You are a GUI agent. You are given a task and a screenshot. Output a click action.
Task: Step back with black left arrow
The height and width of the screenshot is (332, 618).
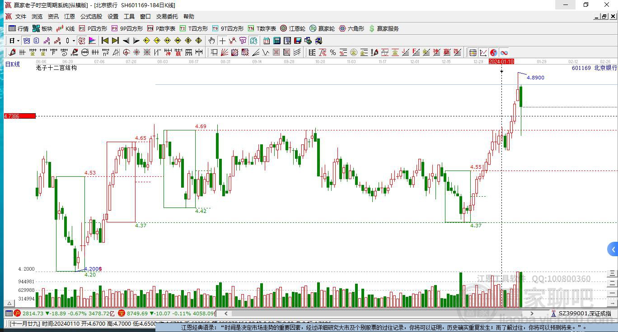pyautogui.click(x=126, y=41)
